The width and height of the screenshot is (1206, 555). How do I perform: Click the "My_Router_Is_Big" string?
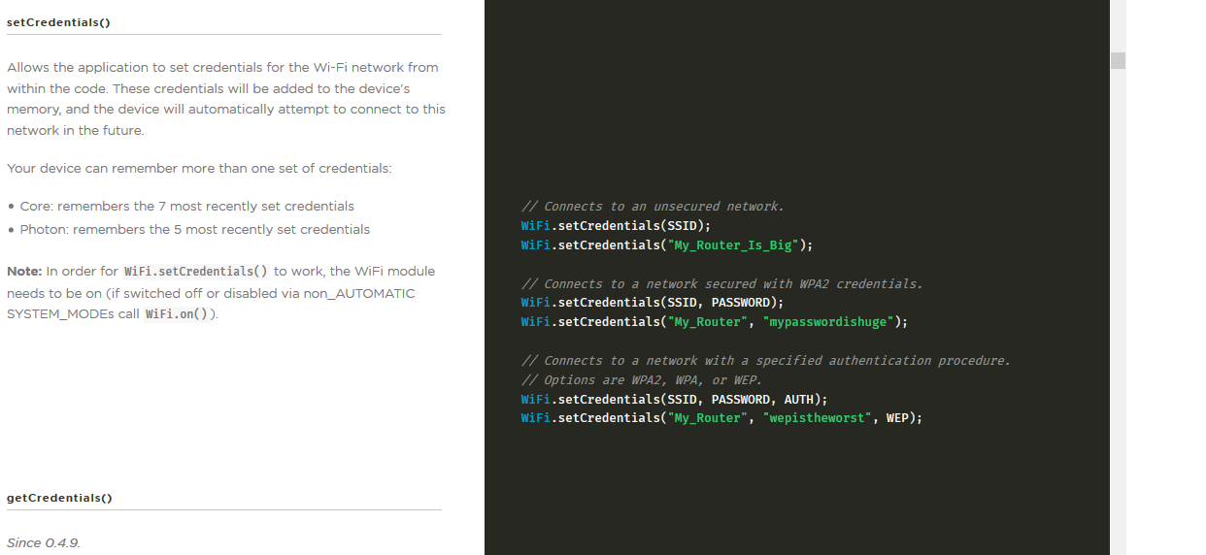point(733,245)
